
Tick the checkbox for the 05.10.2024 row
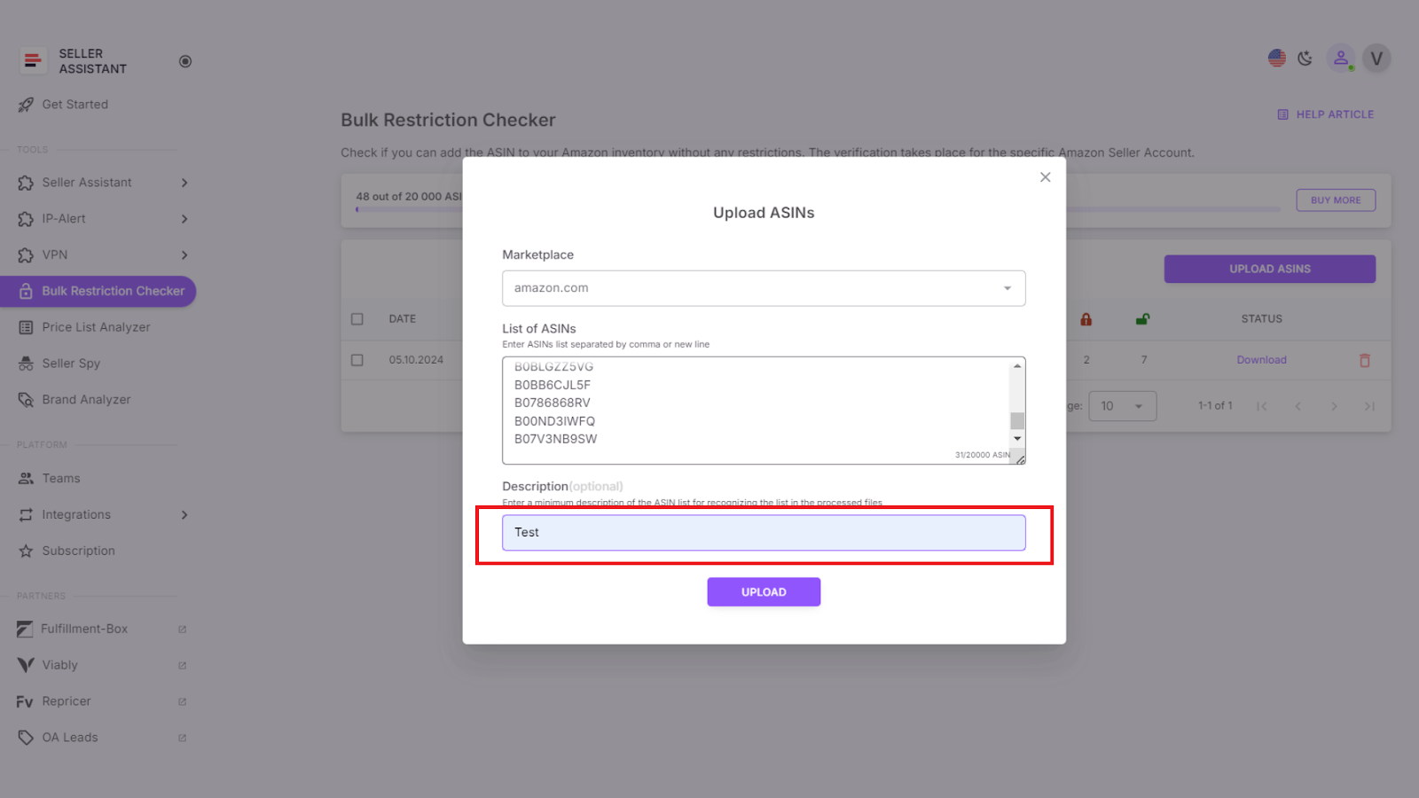coord(357,360)
